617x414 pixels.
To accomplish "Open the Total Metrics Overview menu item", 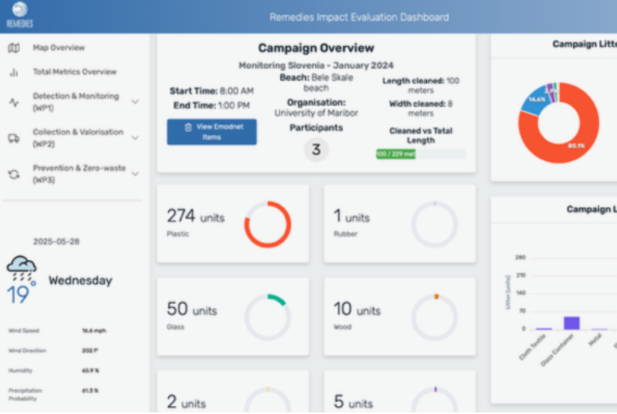I will tap(74, 73).
